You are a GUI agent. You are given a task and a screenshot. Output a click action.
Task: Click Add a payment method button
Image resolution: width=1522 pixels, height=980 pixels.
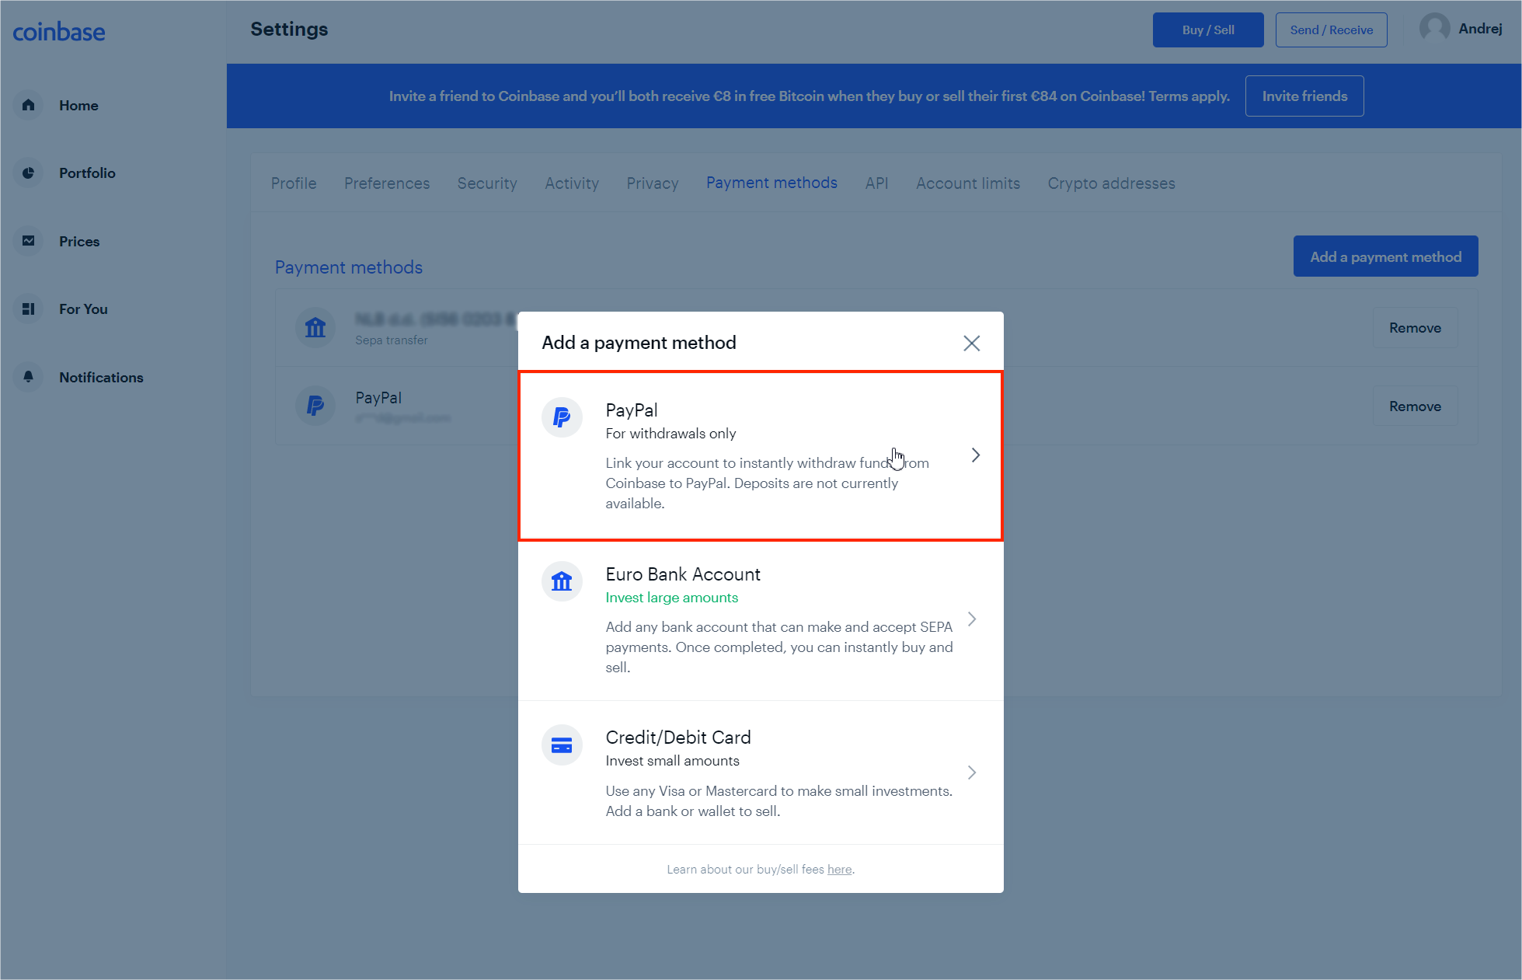pos(1384,255)
